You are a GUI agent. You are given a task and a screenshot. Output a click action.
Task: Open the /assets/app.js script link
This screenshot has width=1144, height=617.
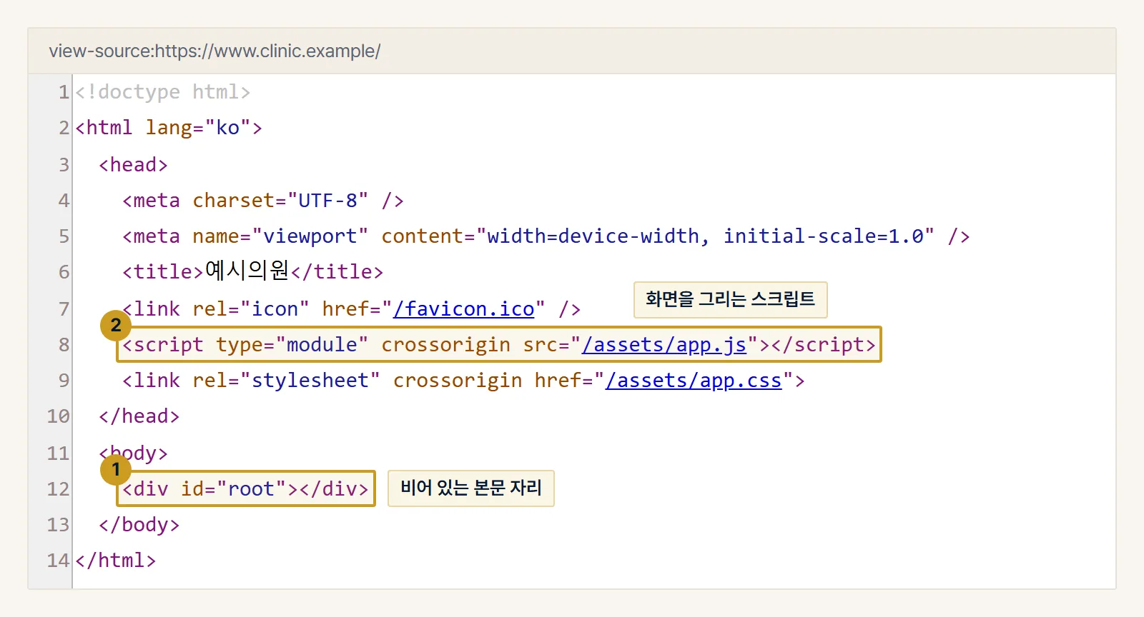point(664,345)
